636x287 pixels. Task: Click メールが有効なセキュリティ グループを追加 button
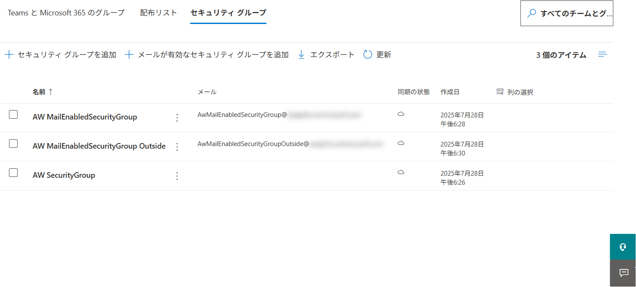click(x=206, y=55)
